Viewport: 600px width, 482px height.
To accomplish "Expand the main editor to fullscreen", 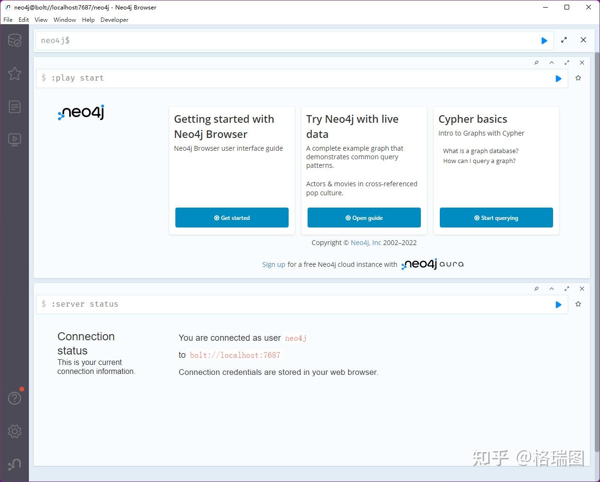I will pos(564,40).
